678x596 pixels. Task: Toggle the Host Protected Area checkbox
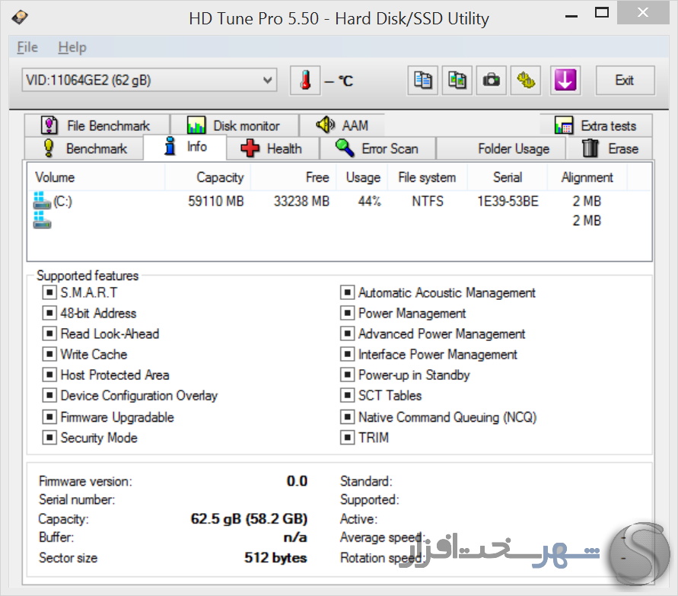(x=49, y=374)
